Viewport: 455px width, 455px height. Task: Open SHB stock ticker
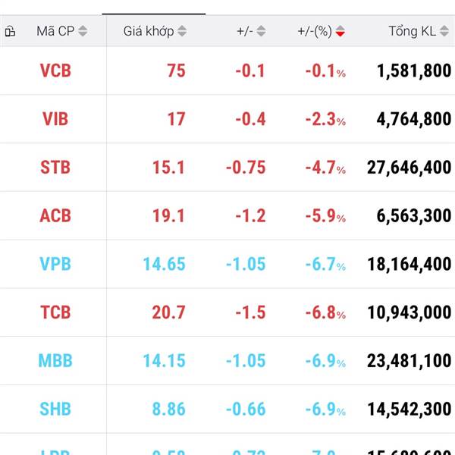click(x=55, y=409)
